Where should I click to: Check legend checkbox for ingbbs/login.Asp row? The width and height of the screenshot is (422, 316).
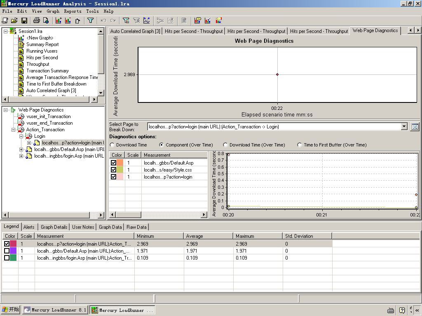coord(7,258)
